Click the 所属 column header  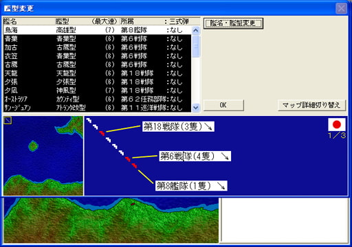pos(127,21)
